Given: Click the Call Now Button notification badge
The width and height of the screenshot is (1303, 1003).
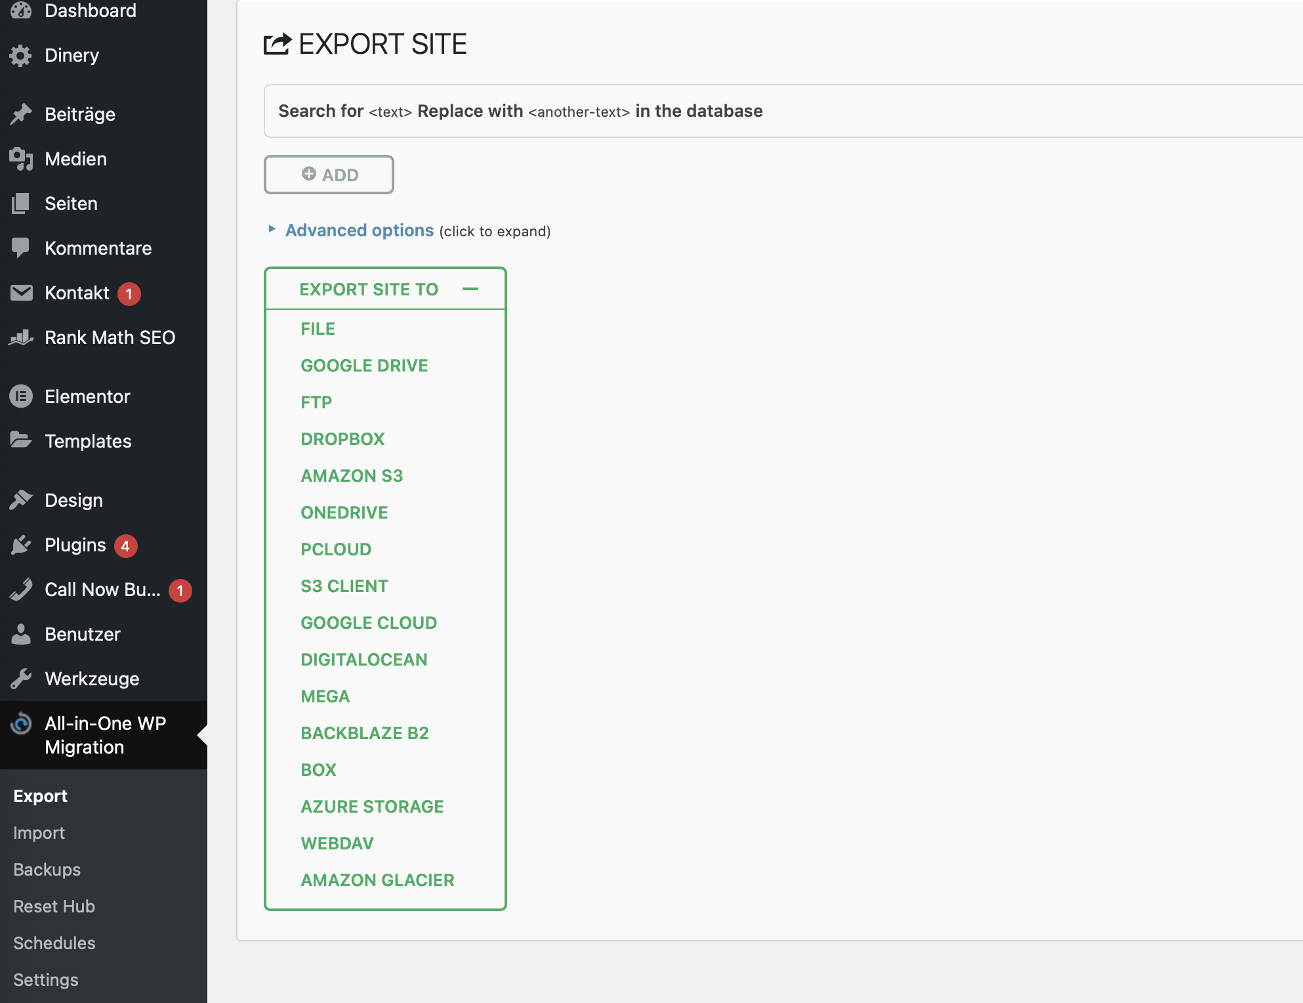Looking at the screenshot, I should point(180,591).
